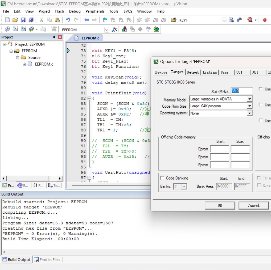Translate the current file with the first build toolbar icon
271x270 pixels.
[7, 29]
